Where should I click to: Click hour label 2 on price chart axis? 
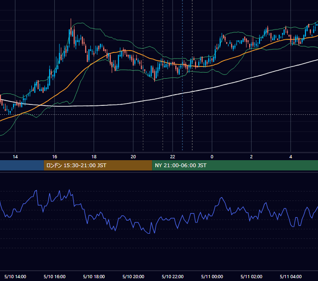tap(251, 157)
